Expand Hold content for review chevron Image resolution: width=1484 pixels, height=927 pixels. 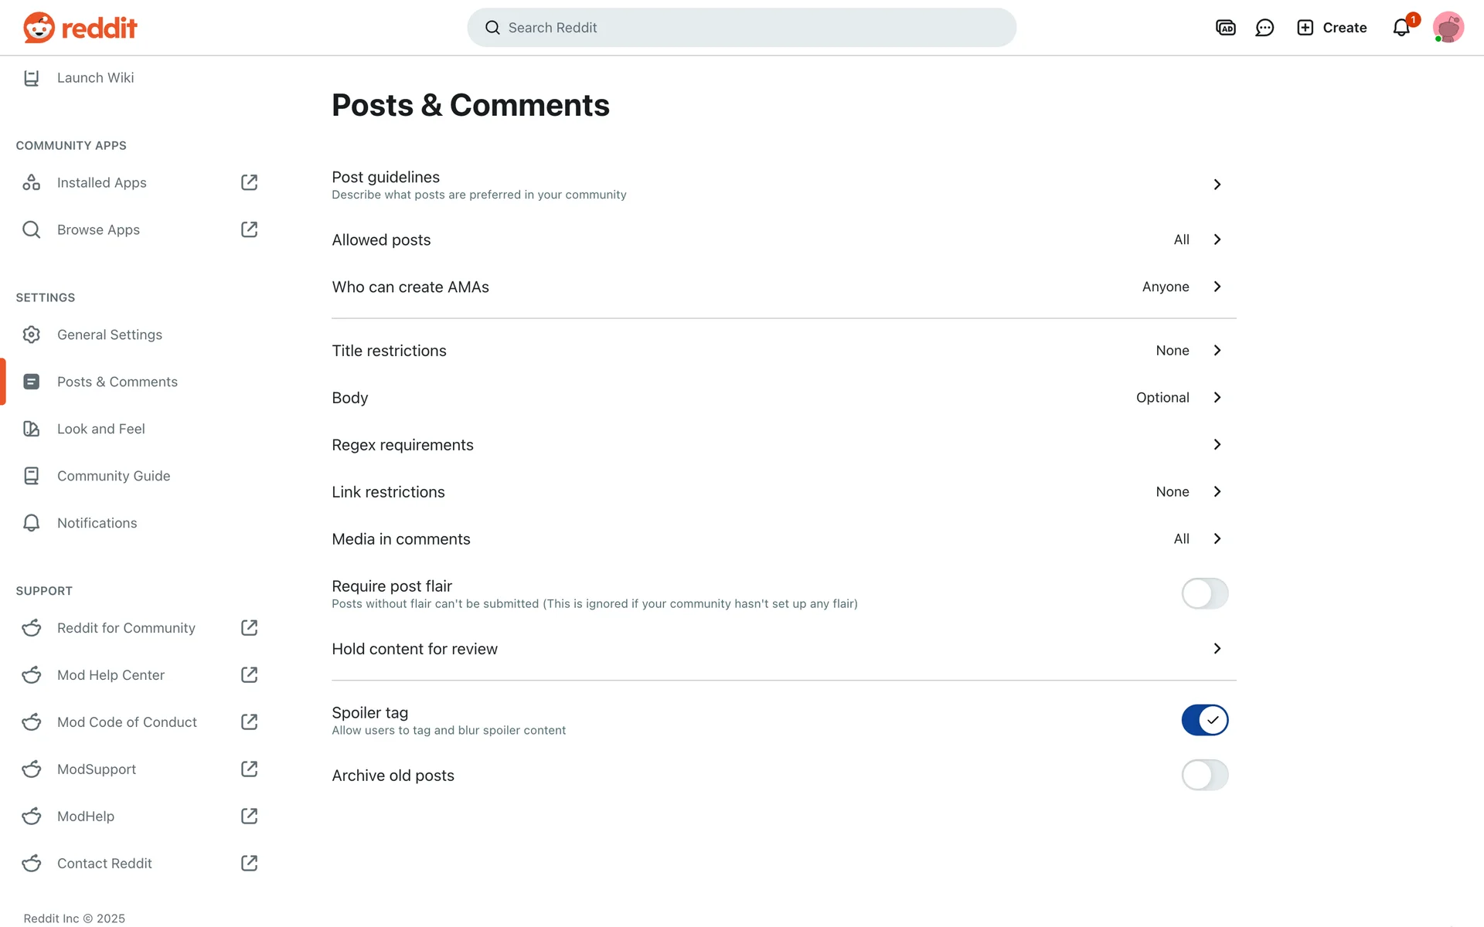[1217, 649]
